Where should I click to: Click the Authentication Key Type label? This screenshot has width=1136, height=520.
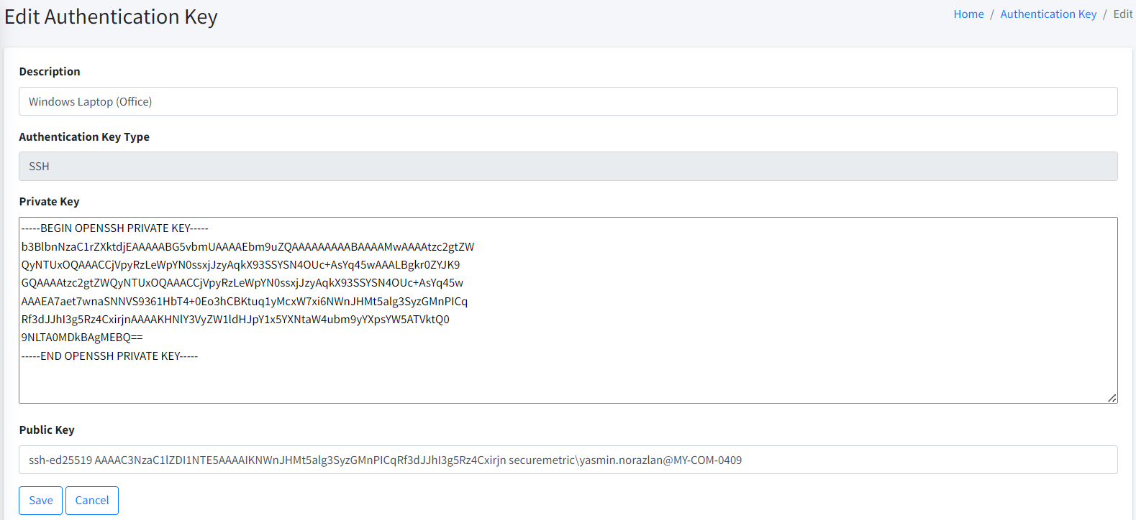(84, 137)
